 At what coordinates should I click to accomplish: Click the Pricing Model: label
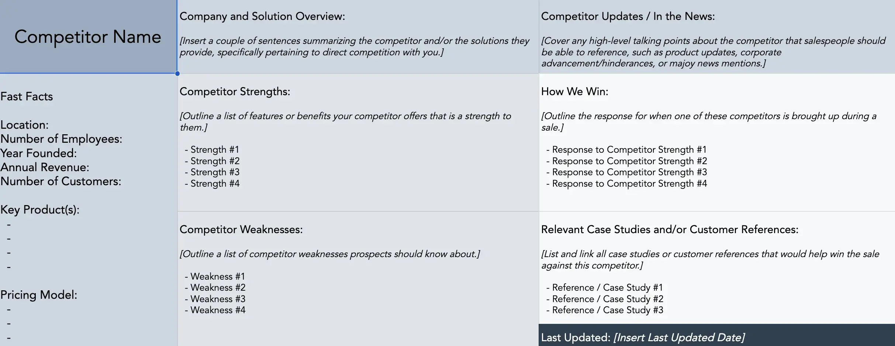[x=39, y=295]
